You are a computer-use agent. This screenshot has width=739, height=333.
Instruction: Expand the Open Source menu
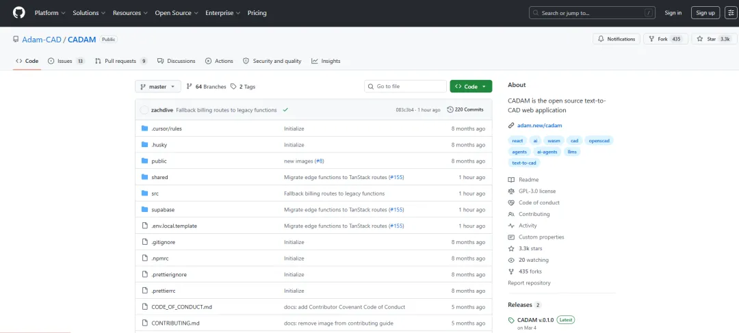(177, 13)
